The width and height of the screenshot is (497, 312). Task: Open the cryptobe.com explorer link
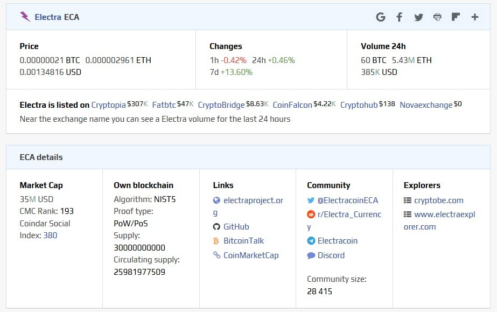[x=439, y=200]
